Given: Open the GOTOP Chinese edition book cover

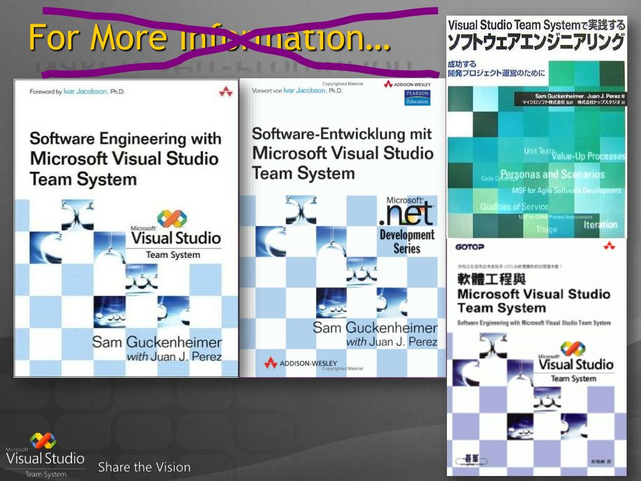Looking at the screenshot, I should [x=536, y=357].
